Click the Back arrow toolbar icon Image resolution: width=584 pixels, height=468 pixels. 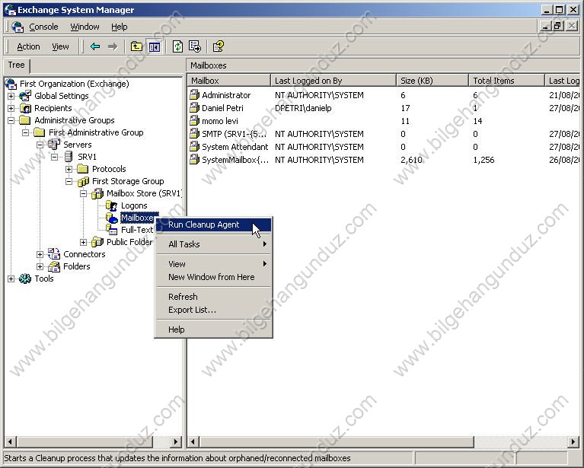pyautogui.click(x=95, y=46)
